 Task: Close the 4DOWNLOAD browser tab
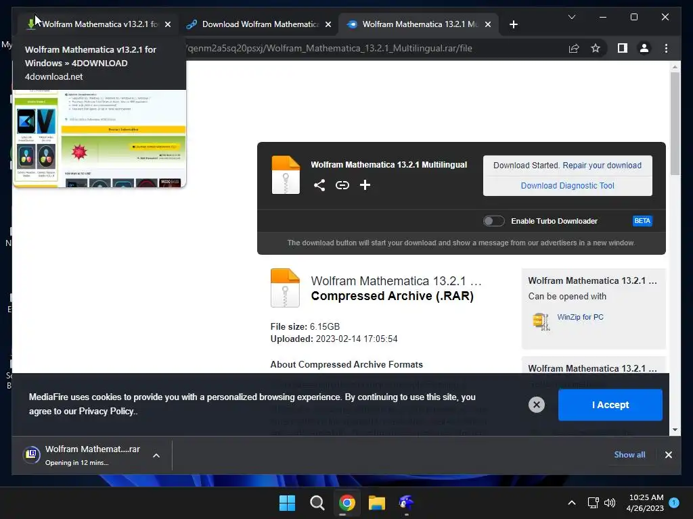pyautogui.click(x=168, y=25)
